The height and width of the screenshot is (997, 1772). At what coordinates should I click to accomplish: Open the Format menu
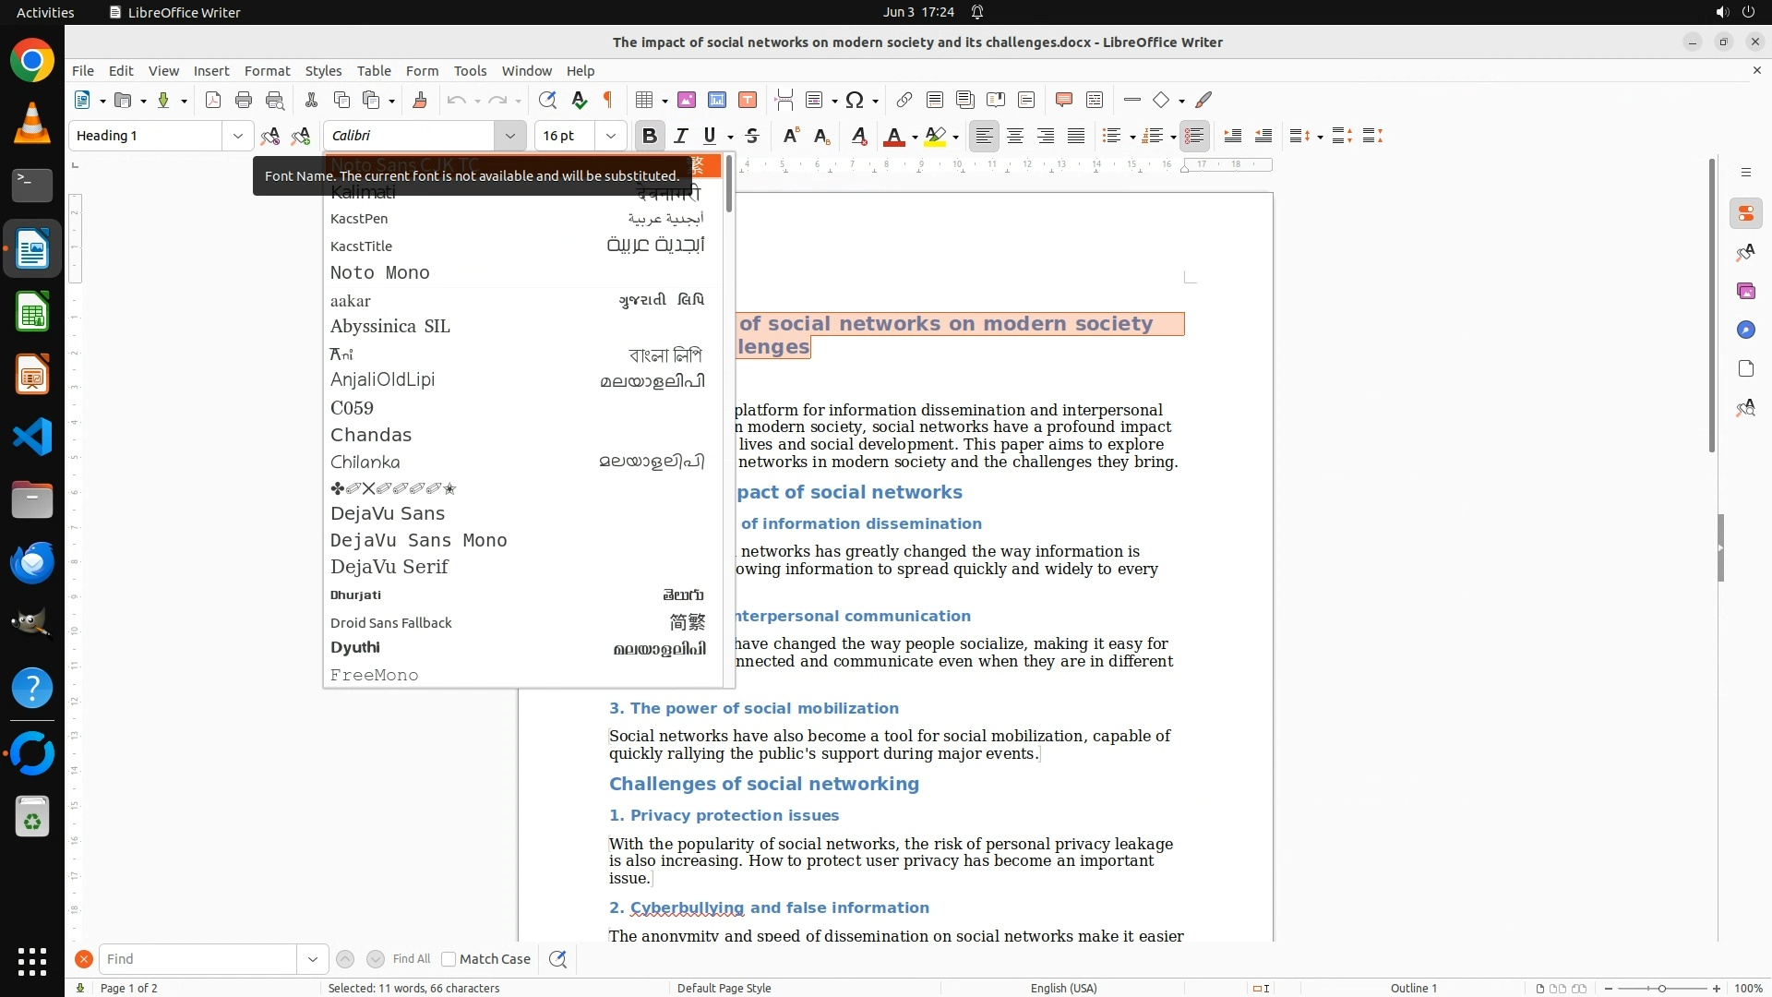267,70
